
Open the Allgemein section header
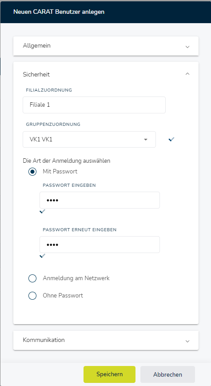point(106,46)
